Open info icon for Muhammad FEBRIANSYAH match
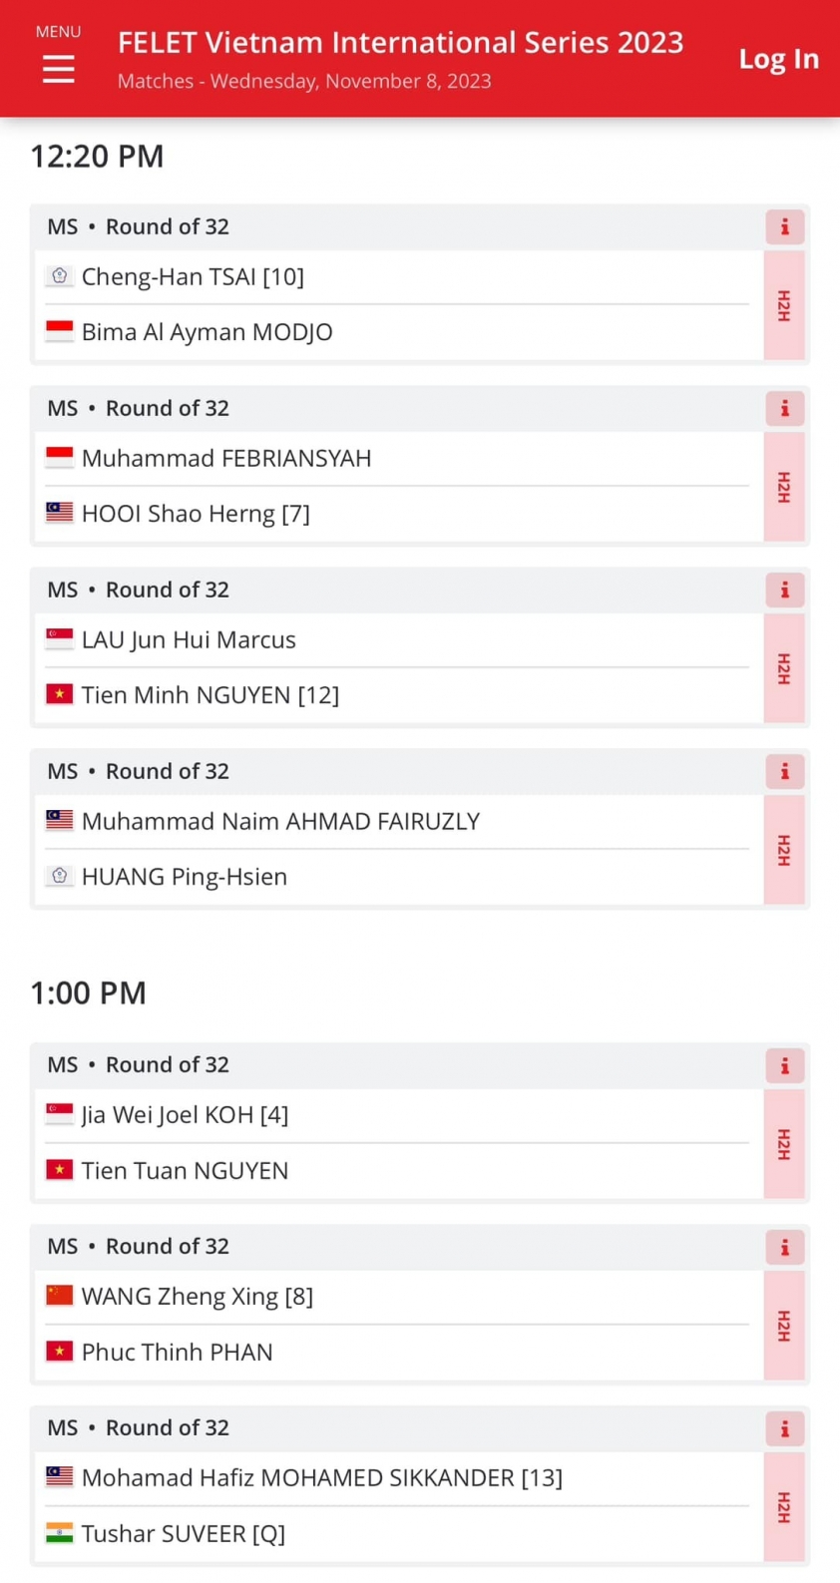 784,409
